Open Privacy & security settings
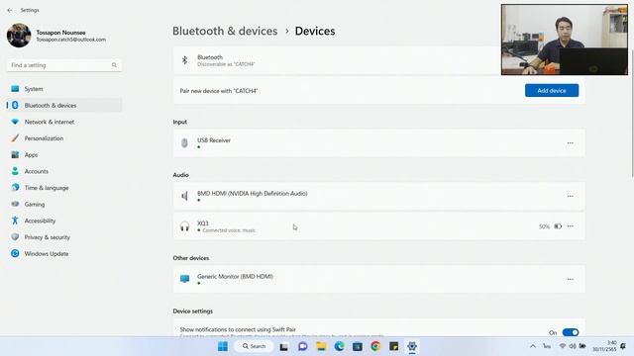The height and width of the screenshot is (356, 634). coord(64,237)
